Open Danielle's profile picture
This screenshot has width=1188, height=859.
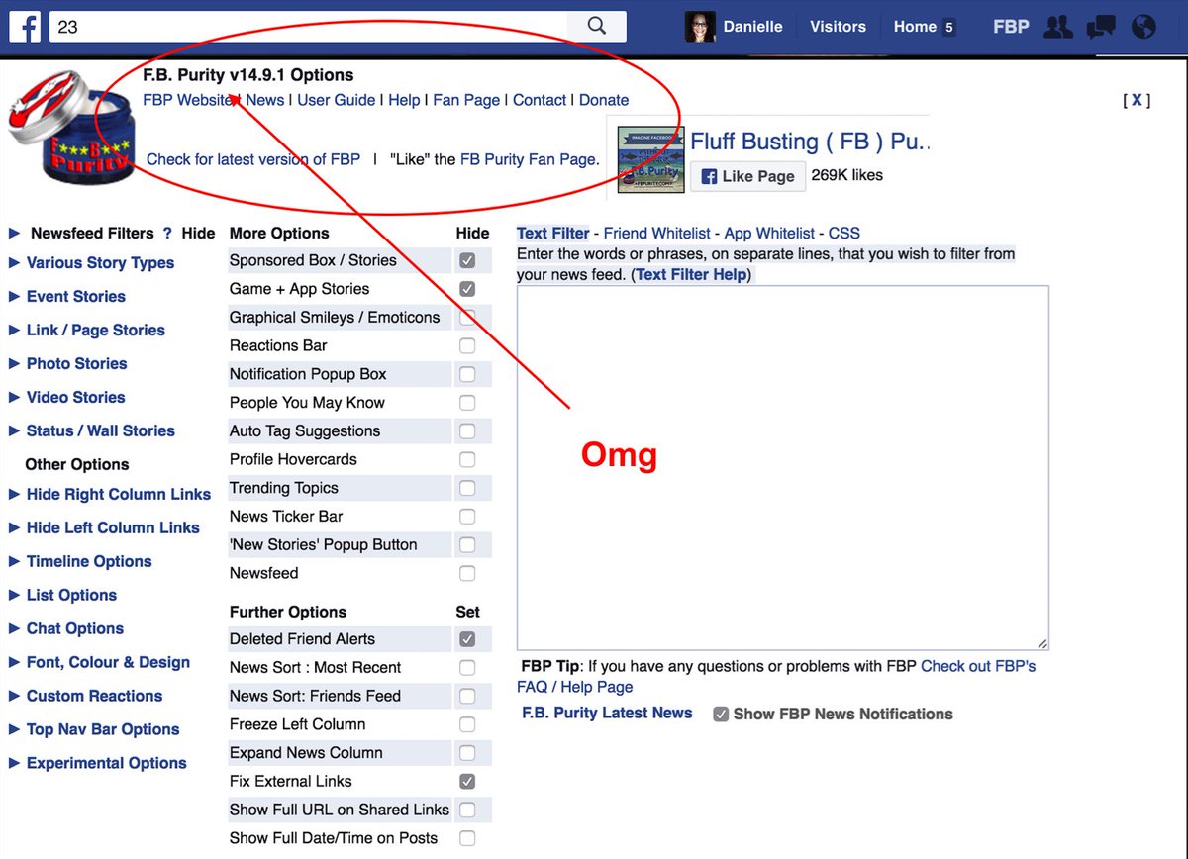coord(700,27)
